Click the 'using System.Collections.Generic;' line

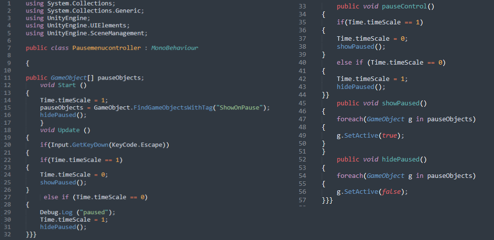click(85, 11)
